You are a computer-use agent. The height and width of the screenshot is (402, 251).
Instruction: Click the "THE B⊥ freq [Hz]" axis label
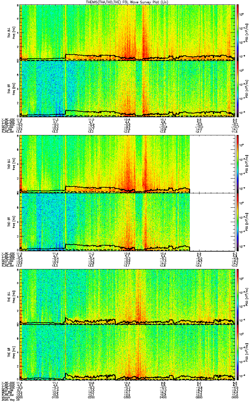pos(11,296)
